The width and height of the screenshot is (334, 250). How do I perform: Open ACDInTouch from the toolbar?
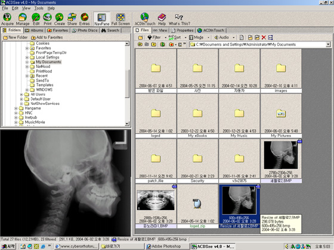click(x=145, y=19)
